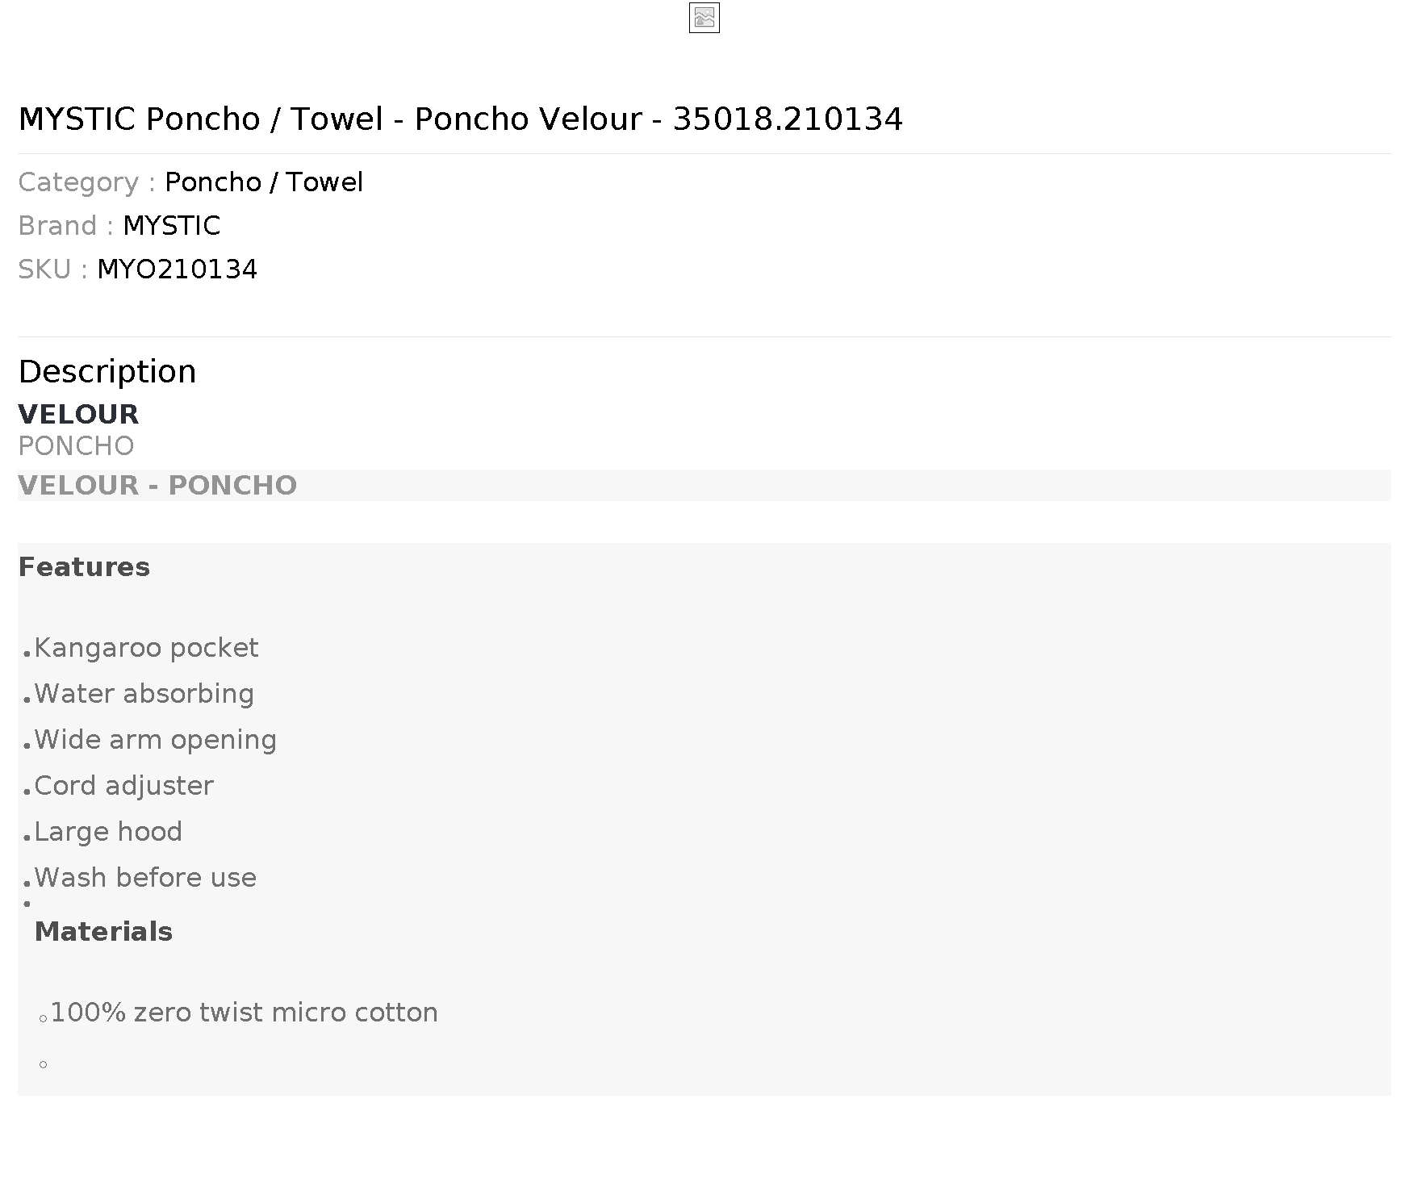Click the PONCHO subtitle text
1409x1182 pixels.
(x=76, y=446)
